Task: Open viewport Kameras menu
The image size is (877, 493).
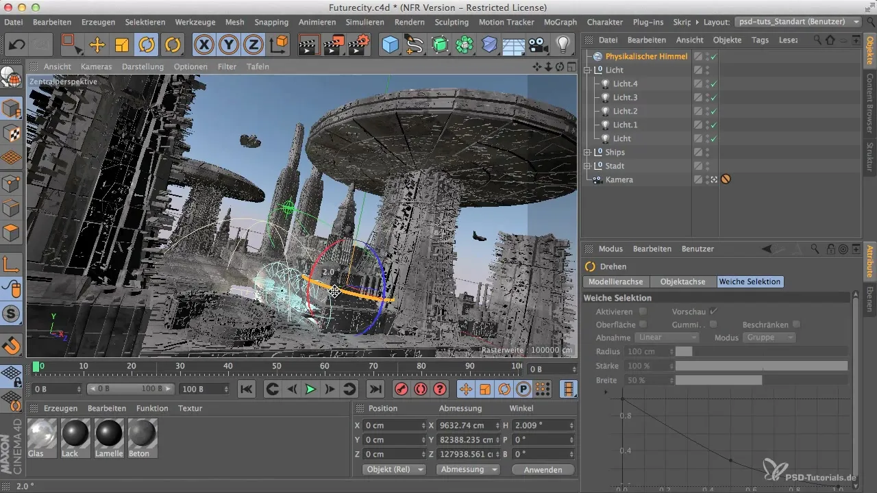Action: [96, 66]
